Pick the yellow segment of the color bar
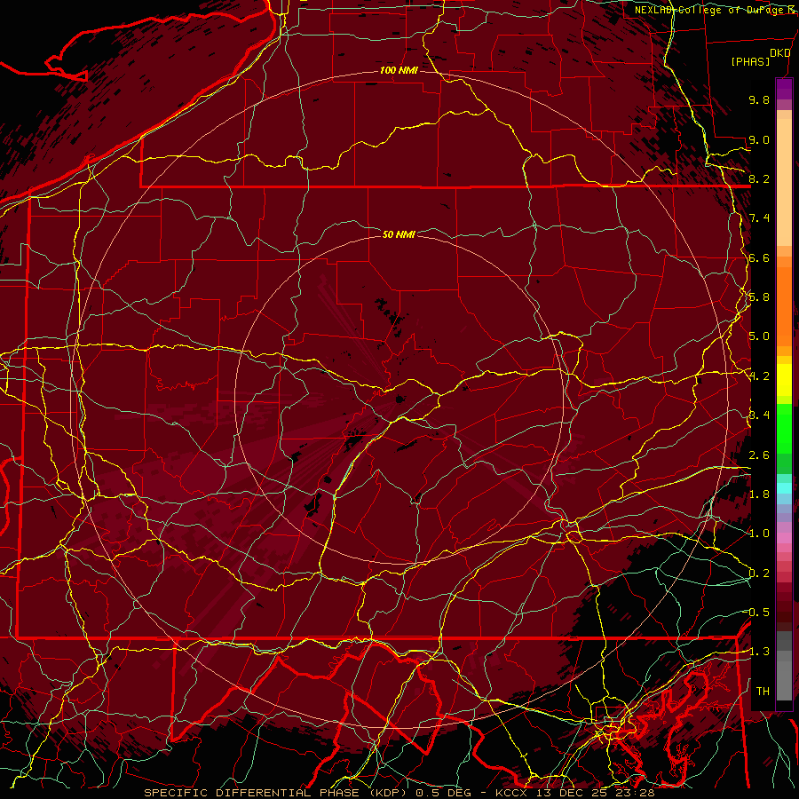 pos(784,380)
